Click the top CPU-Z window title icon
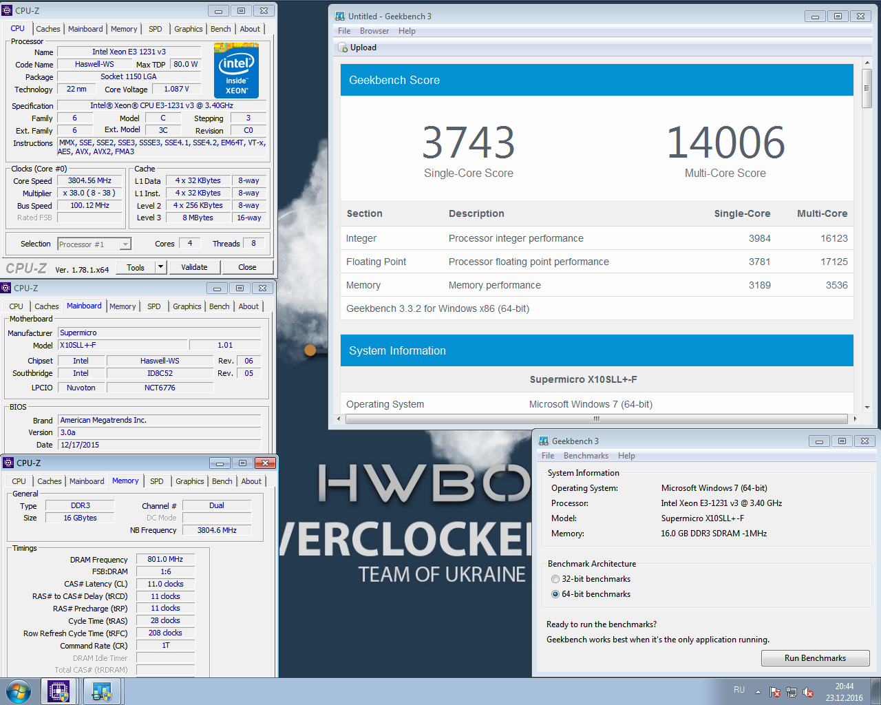The height and width of the screenshot is (705, 881). pyautogui.click(x=8, y=10)
